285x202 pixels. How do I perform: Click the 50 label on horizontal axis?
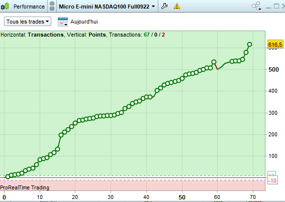click(182, 197)
